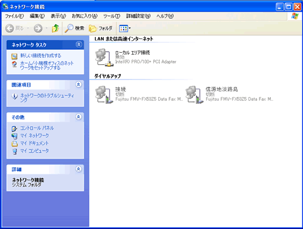Open the マイ コンピュータ link

tap(35, 151)
